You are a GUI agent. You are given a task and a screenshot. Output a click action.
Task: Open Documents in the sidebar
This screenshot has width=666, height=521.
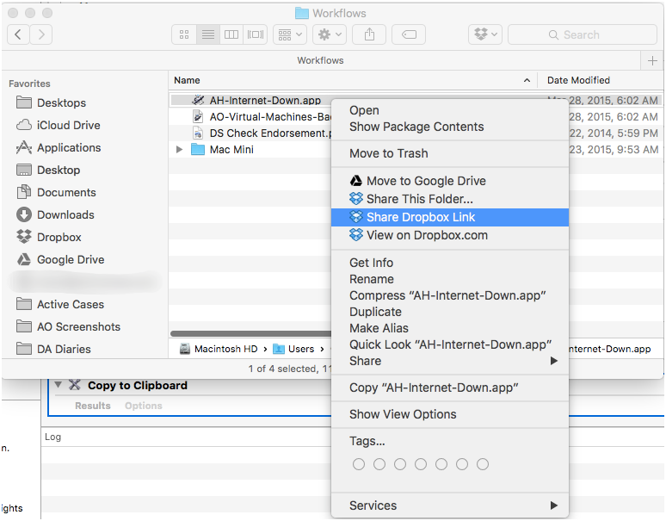[56, 193]
